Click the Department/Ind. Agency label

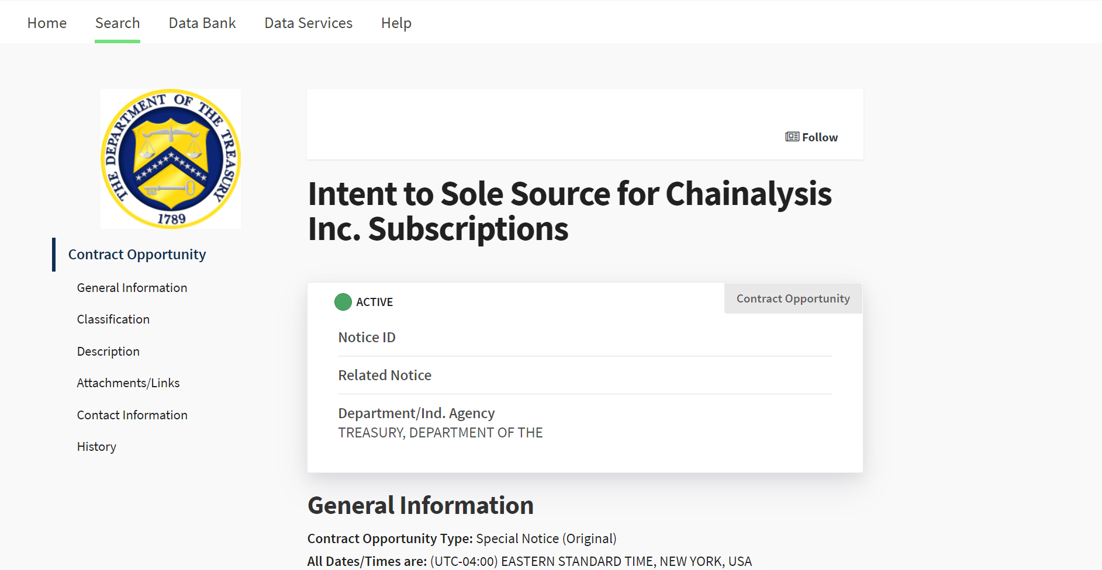click(416, 413)
